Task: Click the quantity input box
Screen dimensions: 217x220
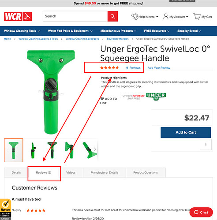Action: 206,145
